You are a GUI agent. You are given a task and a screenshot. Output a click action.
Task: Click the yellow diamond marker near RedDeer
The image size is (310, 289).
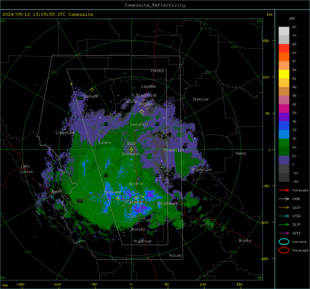pos(142,112)
